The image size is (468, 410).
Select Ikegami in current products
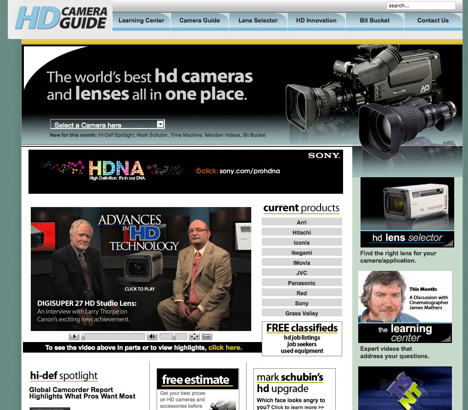pyautogui.click(x=302, y=253)
